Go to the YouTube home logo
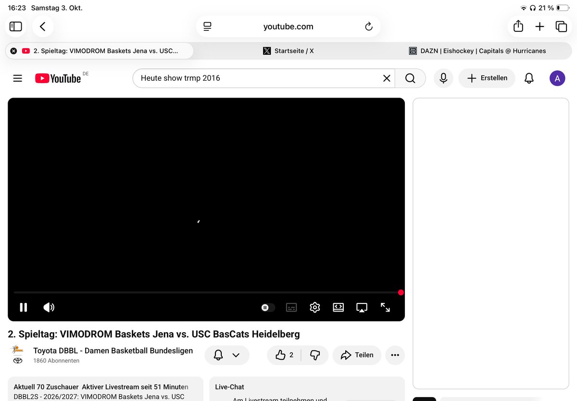 coord(58,78)
